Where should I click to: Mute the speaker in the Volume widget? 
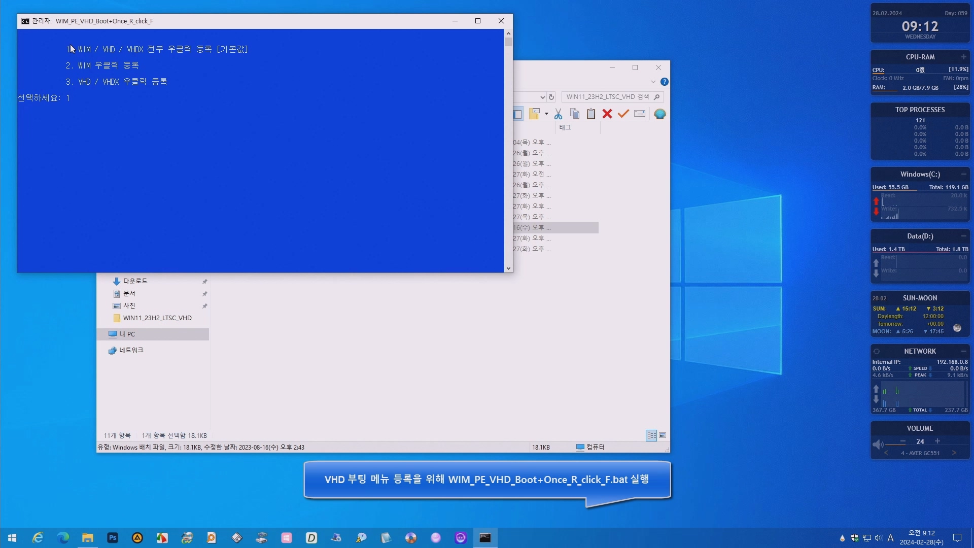pyautogui.click(x=878, y=444)
